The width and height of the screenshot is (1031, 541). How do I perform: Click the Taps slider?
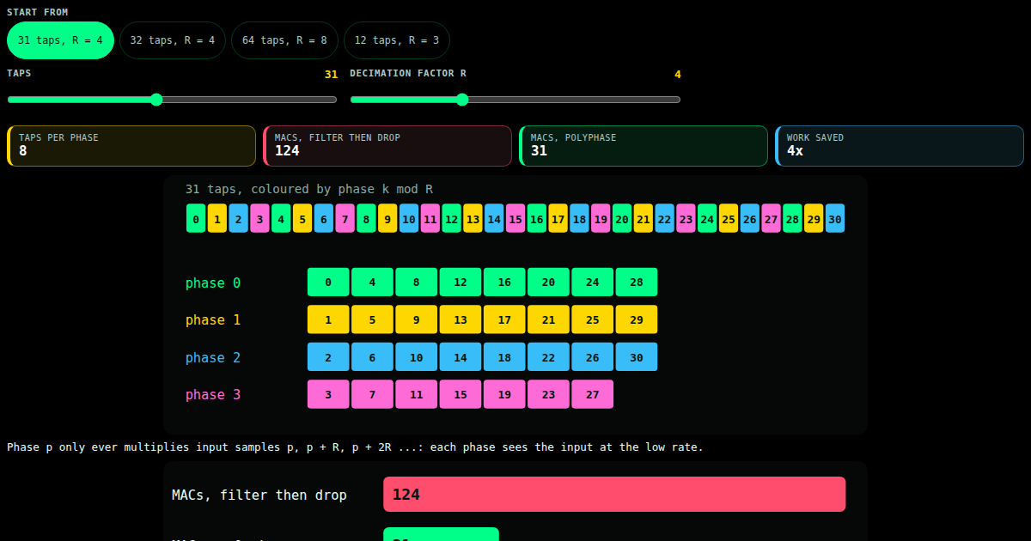pos(173,100)
